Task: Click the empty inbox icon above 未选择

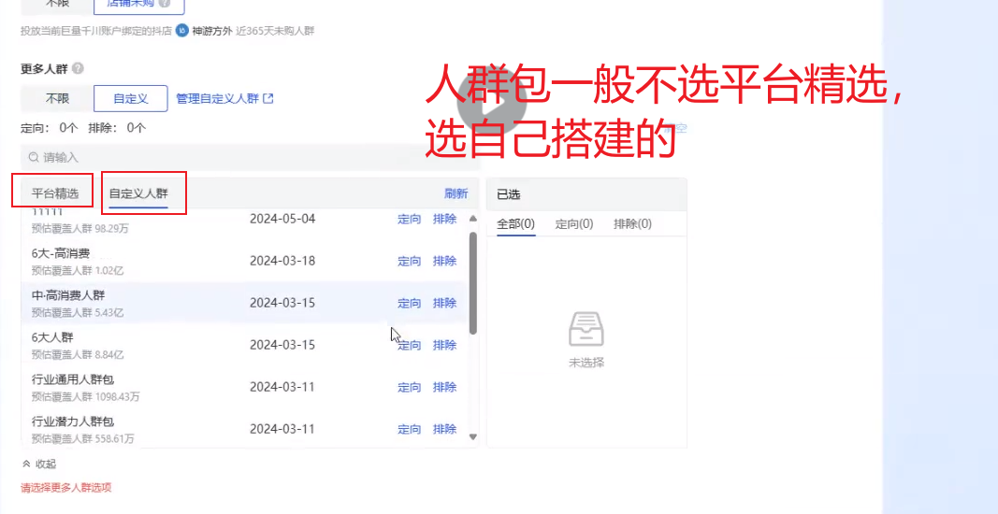Action: (x=586, y=329)
